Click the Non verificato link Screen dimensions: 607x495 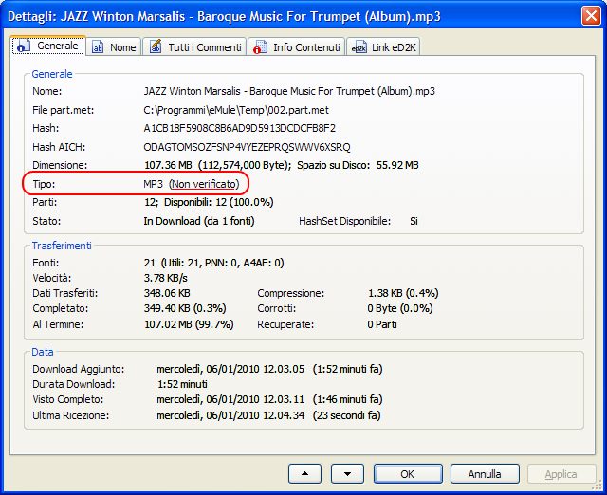click(204, 184)
